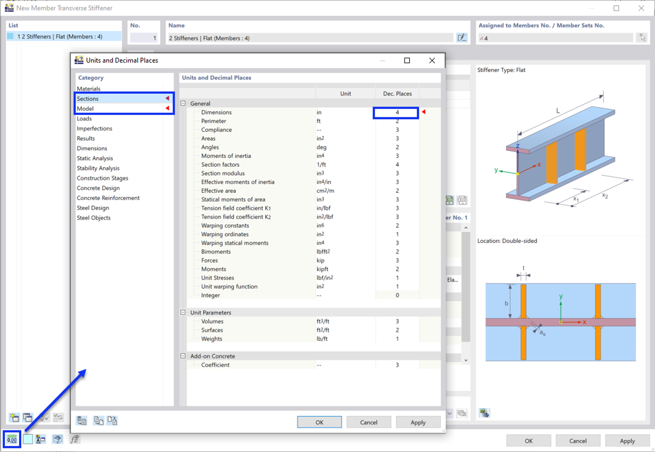Open display properties icon next to the cyan swatch
Screen dimensions: 655x452
tap(41, 439)
